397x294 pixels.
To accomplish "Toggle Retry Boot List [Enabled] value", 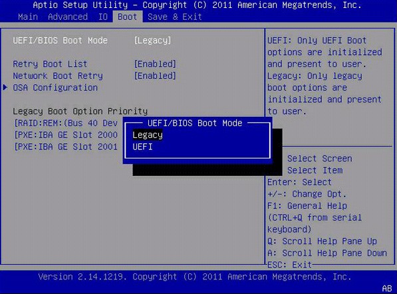I will 155,64.
